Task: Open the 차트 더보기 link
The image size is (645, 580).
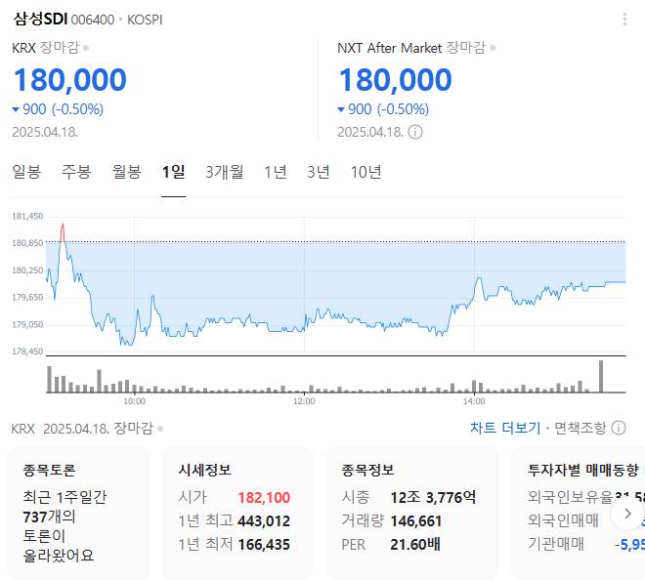Action: [505, 428]
